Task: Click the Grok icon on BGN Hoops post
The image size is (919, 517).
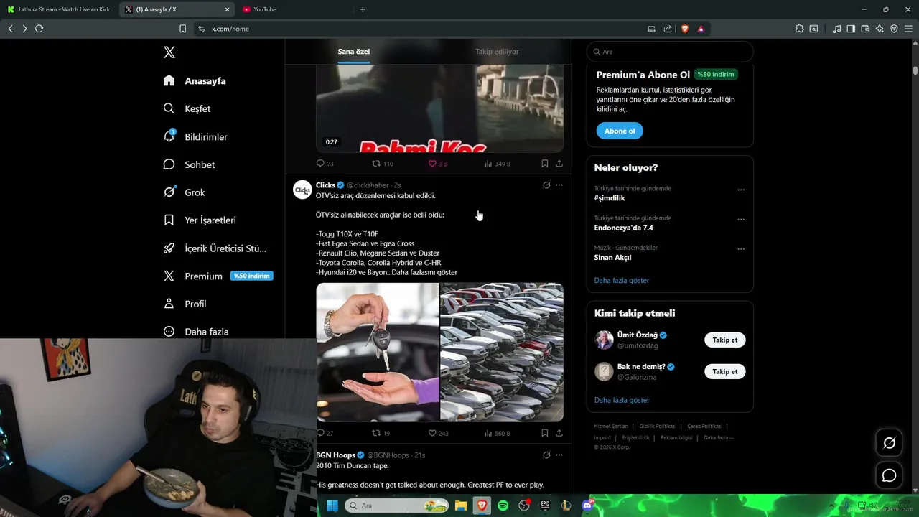Action: pyautogui.click(x=546, y=455)
